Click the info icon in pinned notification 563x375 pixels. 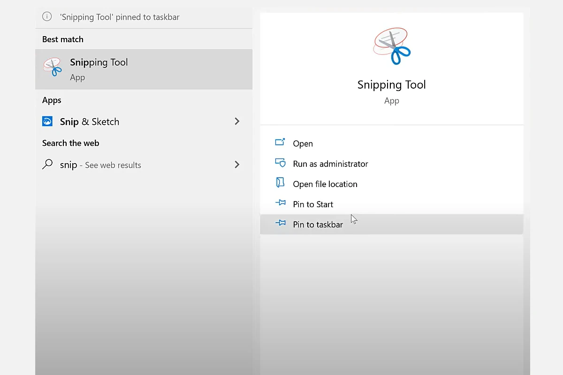pos(47,17)
